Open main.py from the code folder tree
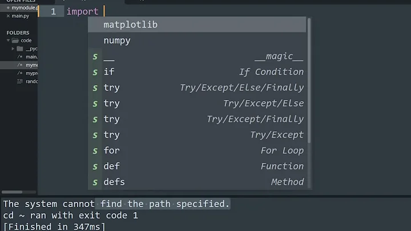 point(31,57)
